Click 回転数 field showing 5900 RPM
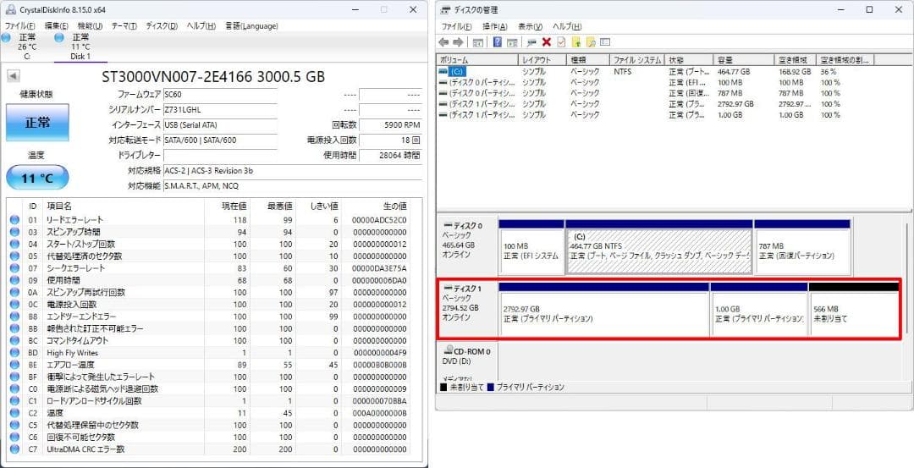Viewport: 914px width, 468px height. click(390, 124)
